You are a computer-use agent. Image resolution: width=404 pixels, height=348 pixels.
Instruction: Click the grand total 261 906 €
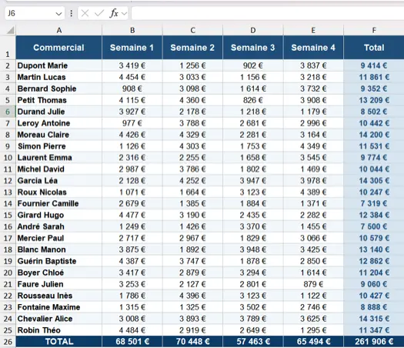[x=374, y=342]
